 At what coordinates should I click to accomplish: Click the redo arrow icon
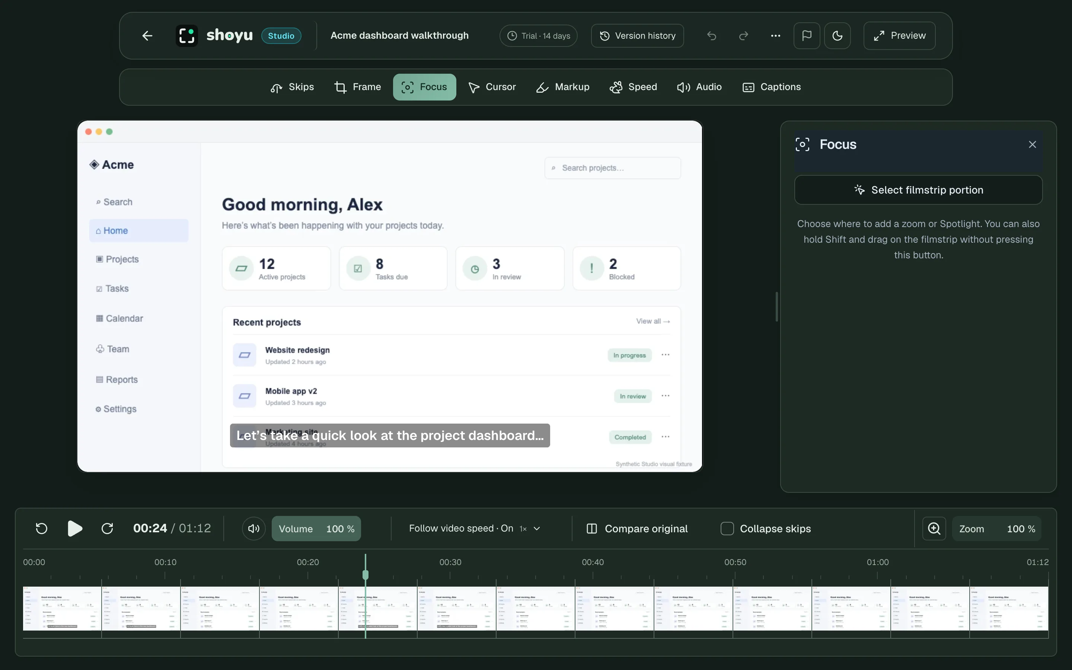(743, 35)
